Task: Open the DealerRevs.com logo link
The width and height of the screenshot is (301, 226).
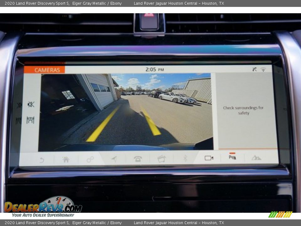Action: [43, 207]
